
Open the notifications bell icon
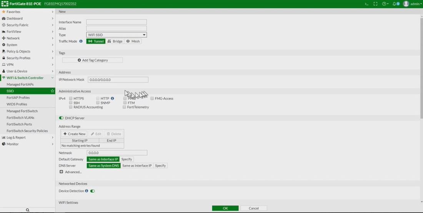[395, 4]
